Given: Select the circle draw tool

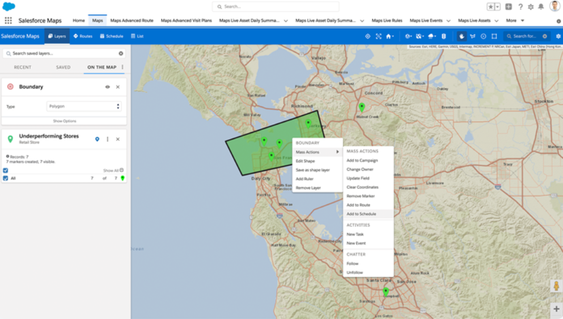Looking at the screenshot, I should [483, 36].
